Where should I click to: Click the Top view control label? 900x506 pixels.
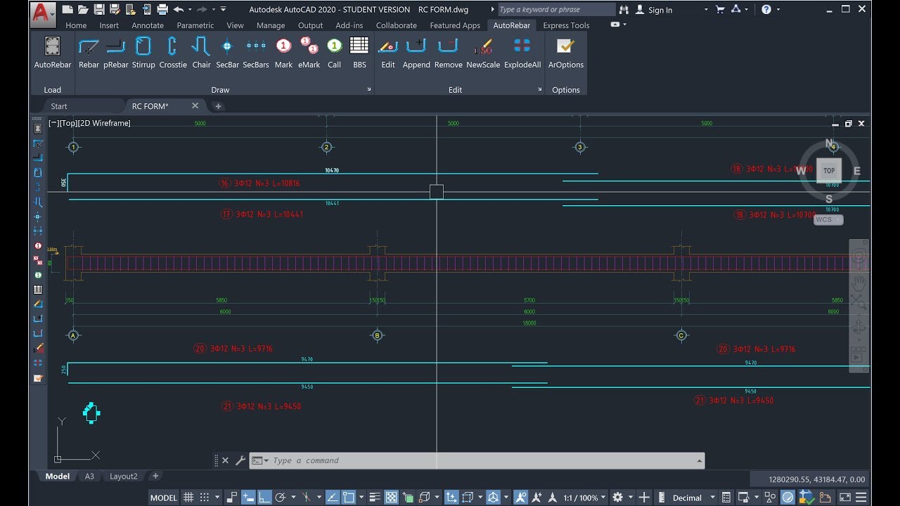(x=68, y=123)
